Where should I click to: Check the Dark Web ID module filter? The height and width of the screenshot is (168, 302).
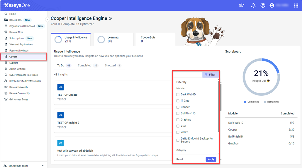pos(178,95)
